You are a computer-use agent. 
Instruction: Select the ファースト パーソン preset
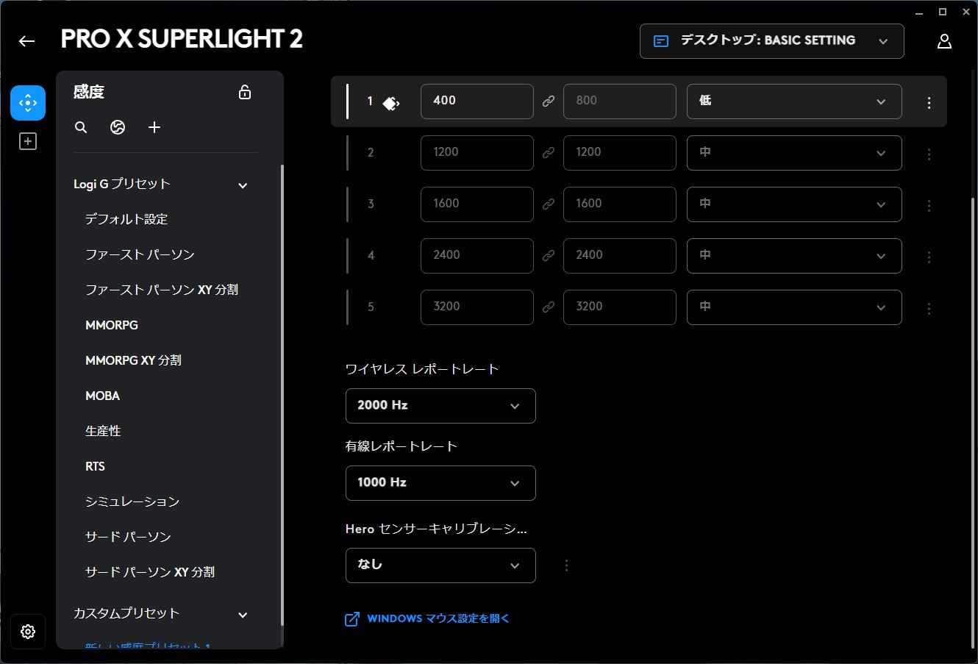coord(140,254)
